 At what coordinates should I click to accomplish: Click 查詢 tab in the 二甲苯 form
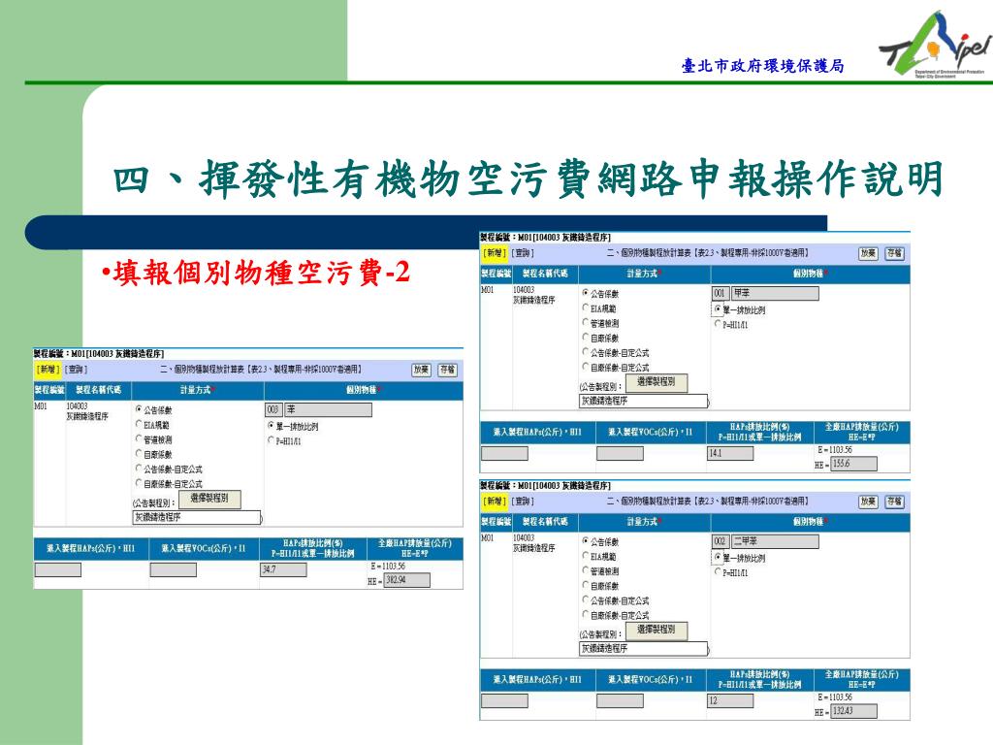click(x=523, y=502)
